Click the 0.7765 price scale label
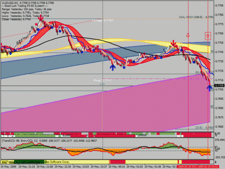Viewport: 225px width, 169px height. tap(219, 34)
